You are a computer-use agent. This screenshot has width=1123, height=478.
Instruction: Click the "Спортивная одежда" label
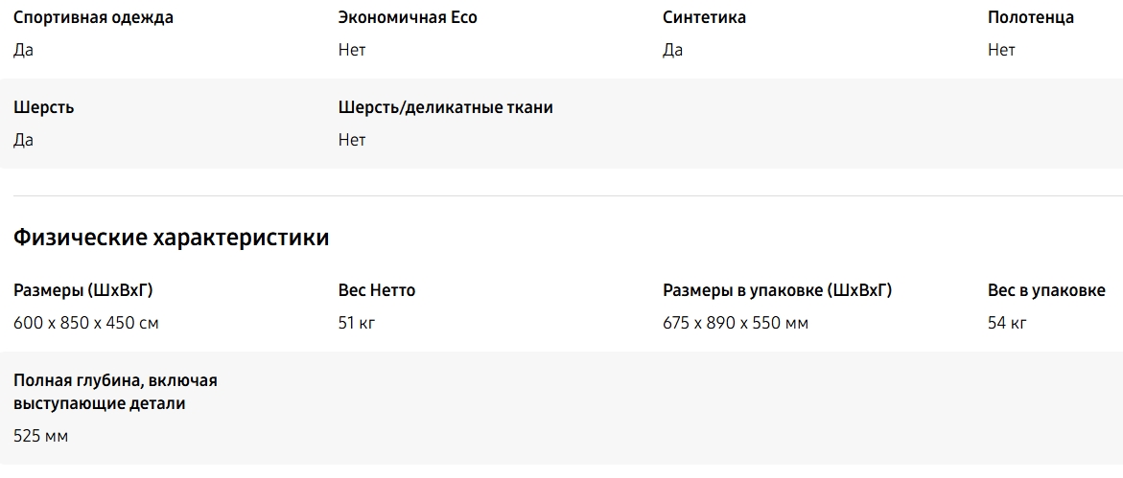coord(93,17)
